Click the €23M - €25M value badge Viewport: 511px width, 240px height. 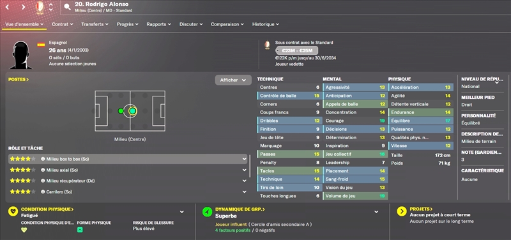pos(296,50)
